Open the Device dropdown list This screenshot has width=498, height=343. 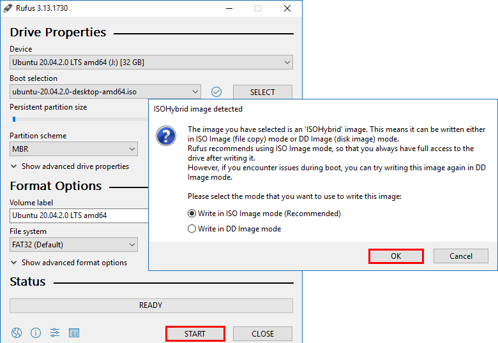point(151,62)
